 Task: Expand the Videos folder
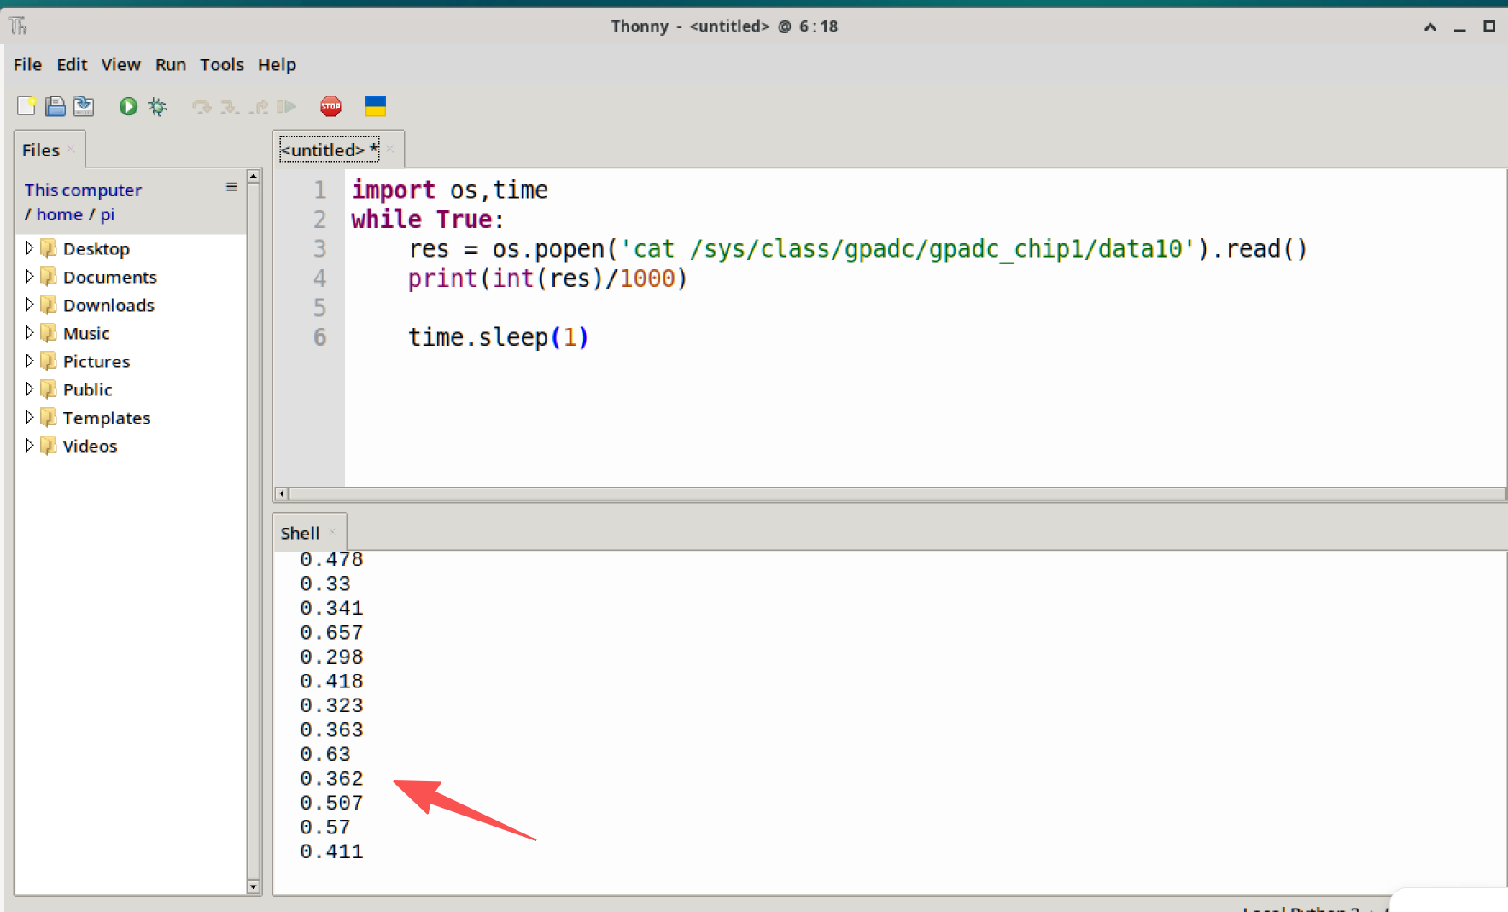[x=29, y=445]
